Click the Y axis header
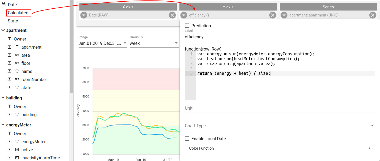 tap(228, 7)
